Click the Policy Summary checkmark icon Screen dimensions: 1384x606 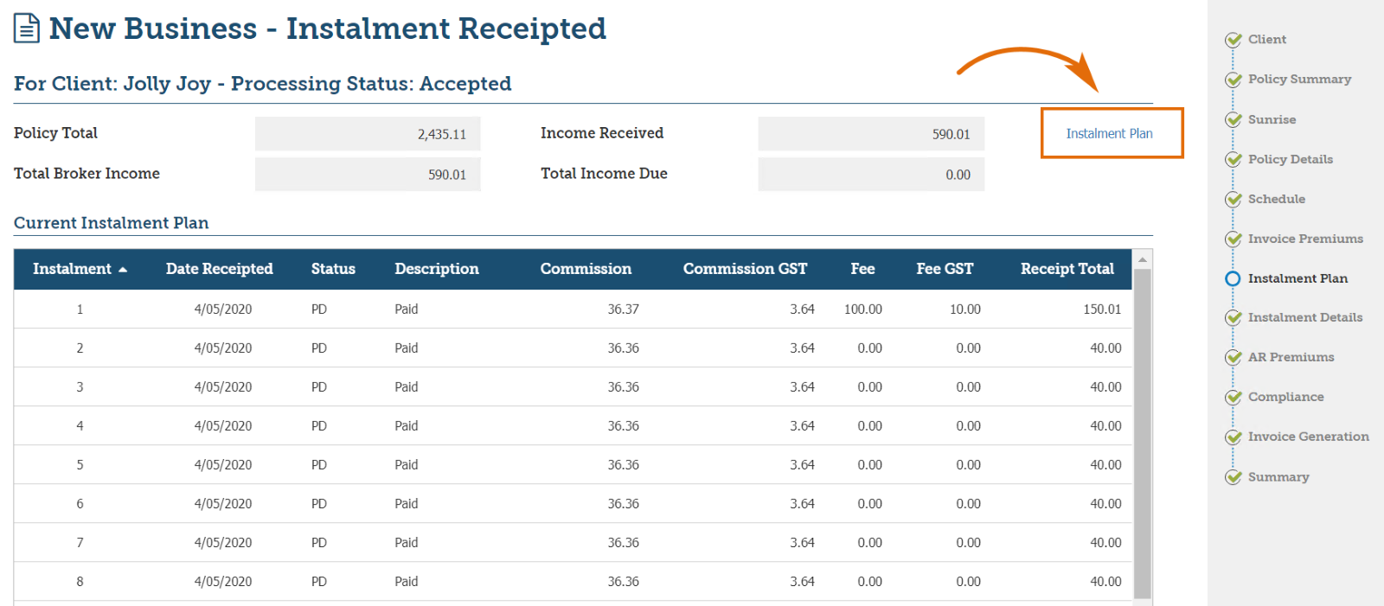click(x=1233, y=80)
